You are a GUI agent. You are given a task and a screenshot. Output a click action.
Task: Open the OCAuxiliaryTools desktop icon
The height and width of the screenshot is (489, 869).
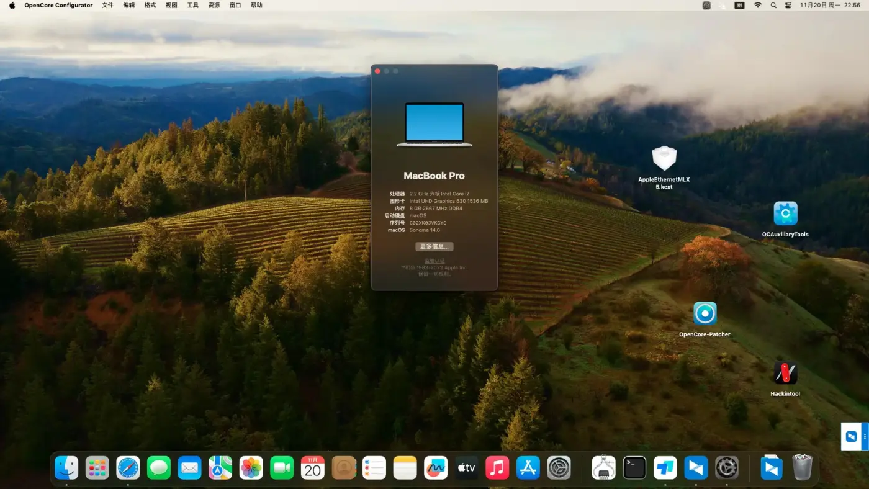785,213
